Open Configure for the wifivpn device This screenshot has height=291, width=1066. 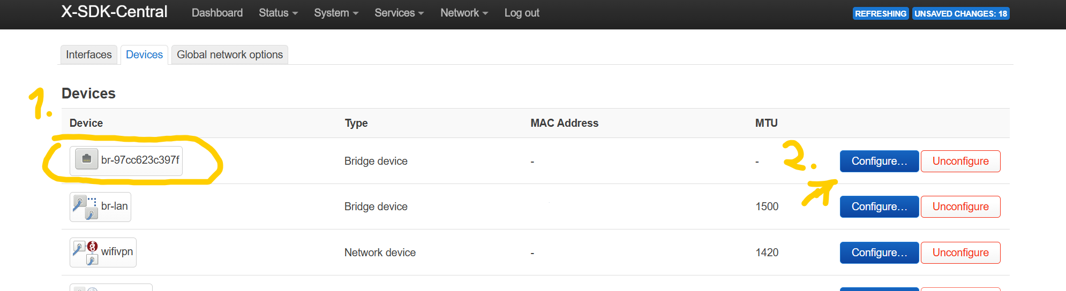click(879, 252)
